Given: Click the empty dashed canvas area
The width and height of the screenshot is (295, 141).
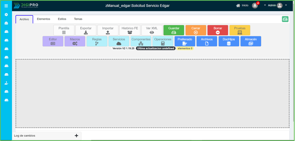Looking at the screenshot, I should 152,93.
